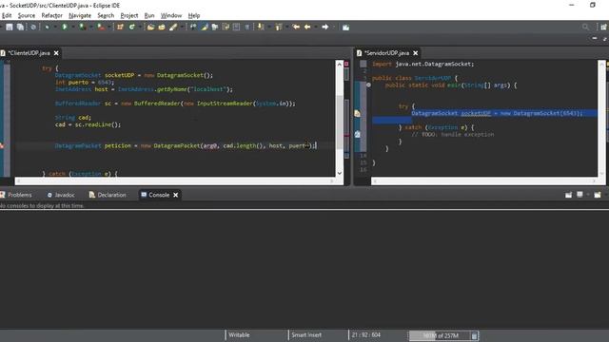Click the Back navigation arrow icon
The width and height of the screenshot is (609, 342).
(x=307, y=28)
